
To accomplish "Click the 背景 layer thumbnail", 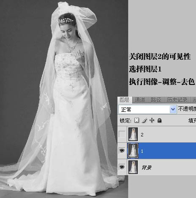I will pos(133,167).
